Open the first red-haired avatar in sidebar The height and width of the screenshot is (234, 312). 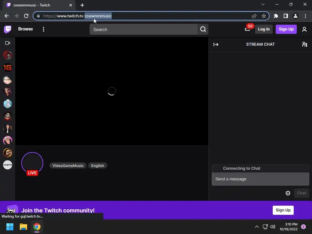8,55
